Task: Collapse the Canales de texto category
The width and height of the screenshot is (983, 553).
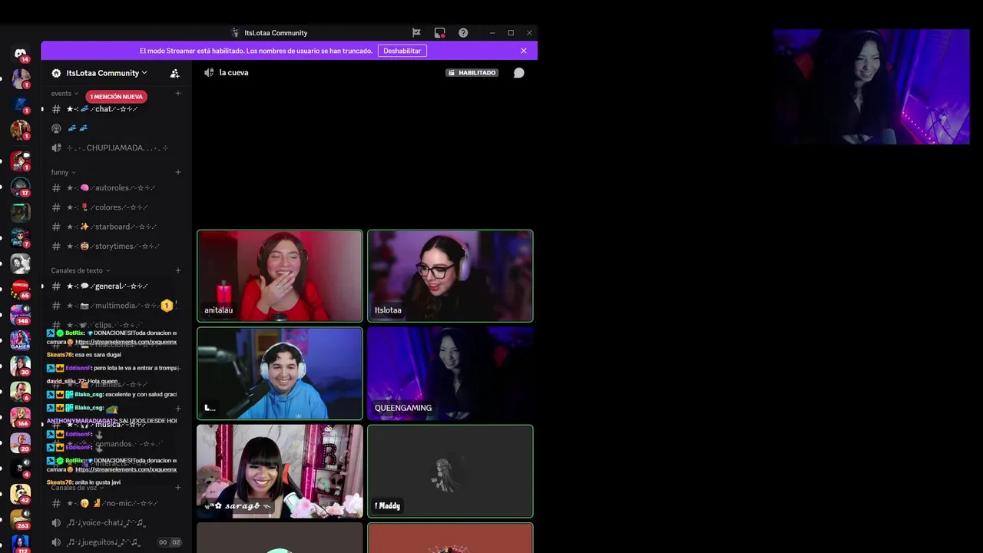Action: click(81, 270)
